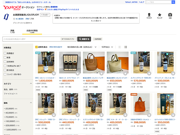Check the 1時間以内に終了 filter
The width and height of the screenshot is (180, 135).
5,66
